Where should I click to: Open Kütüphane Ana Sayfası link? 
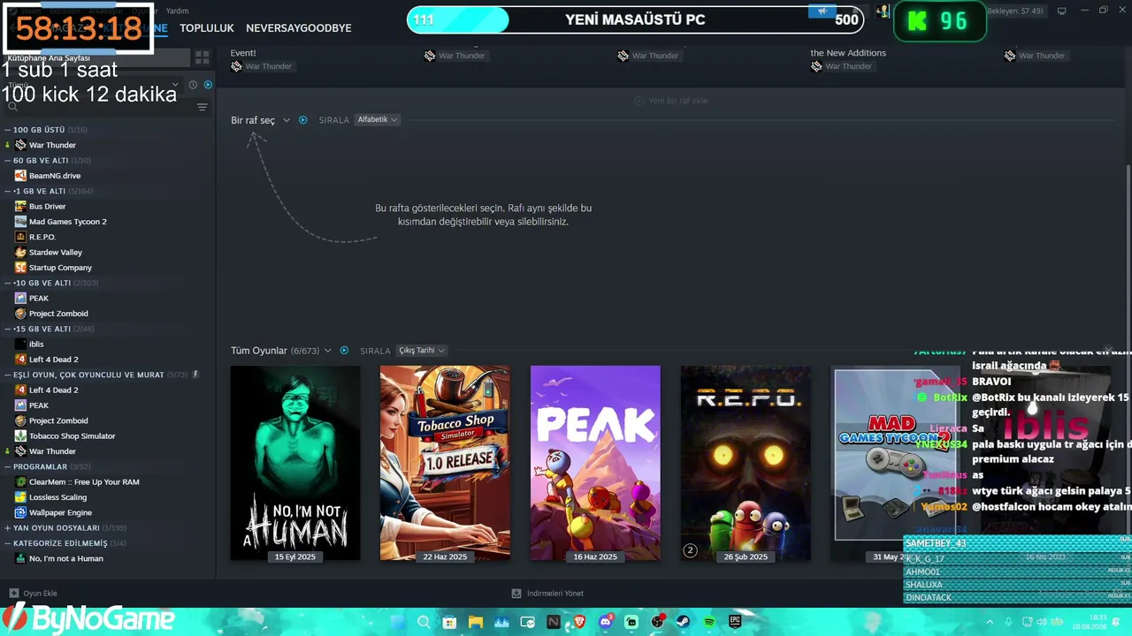click(50, 58)
